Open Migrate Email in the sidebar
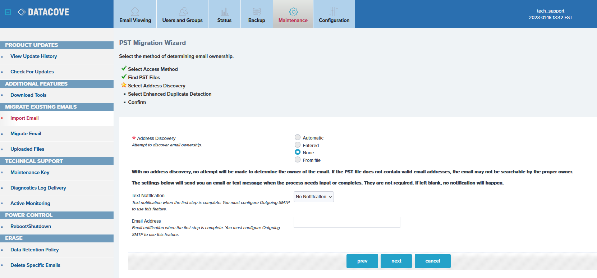Screen dimensions: 597x278 click(x=26, y=133)
